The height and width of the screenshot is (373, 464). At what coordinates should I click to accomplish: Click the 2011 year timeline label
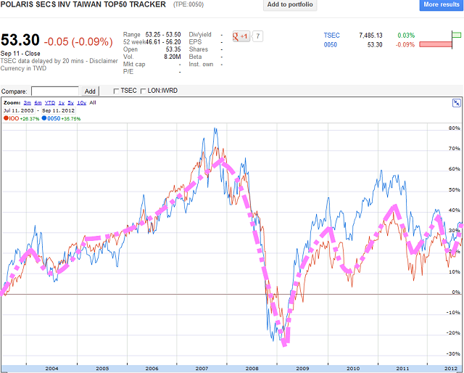[x=402, y=369]
